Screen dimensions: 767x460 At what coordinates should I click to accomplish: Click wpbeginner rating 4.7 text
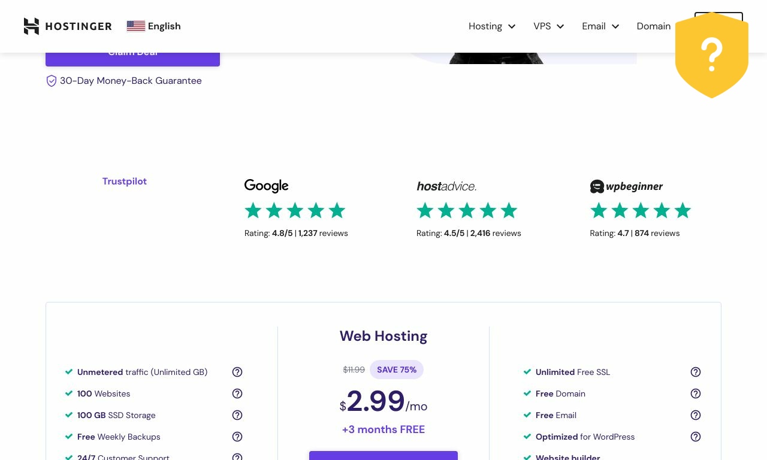pyautogui.click(x=635, y=234)
